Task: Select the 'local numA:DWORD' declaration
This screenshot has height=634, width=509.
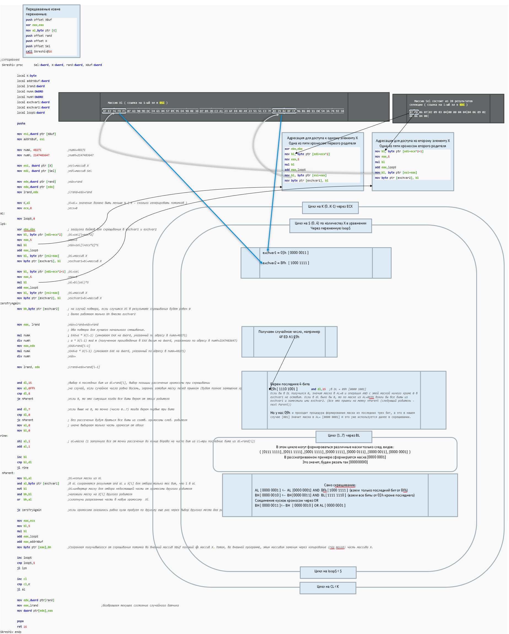Action: [30, 91]
